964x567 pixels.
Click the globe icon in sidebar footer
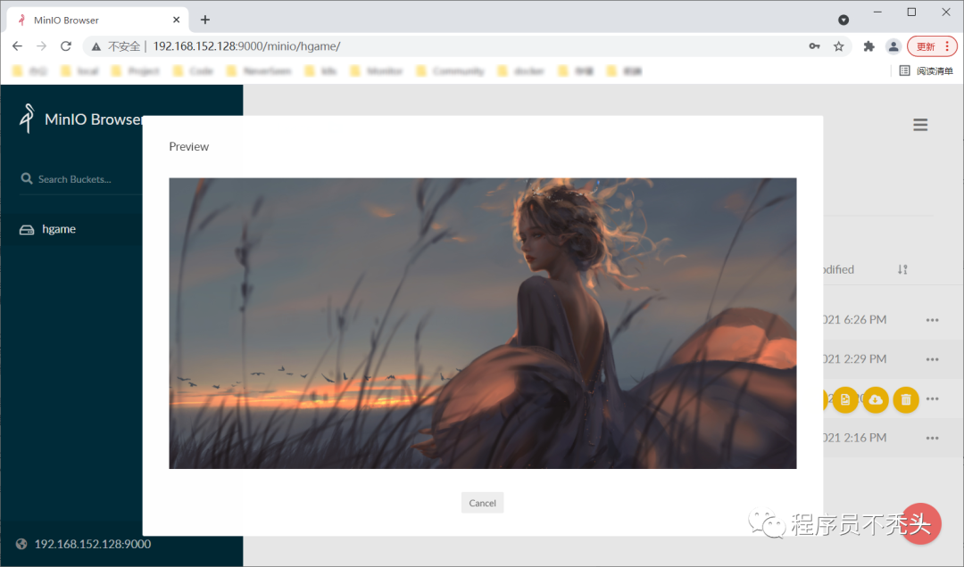pyautogui.click(x=21, y=544)
